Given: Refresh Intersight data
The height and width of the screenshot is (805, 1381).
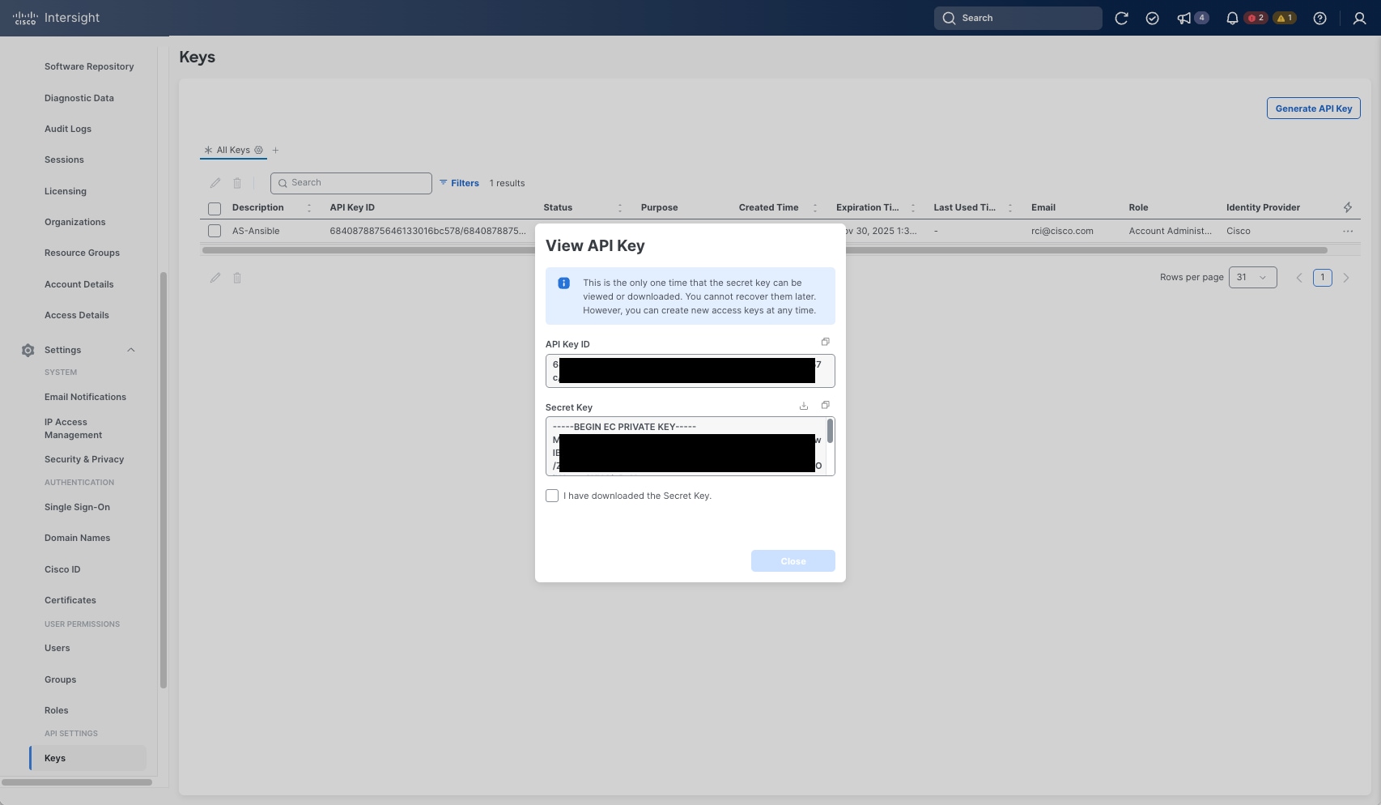Looking at the screenshot, I should point(1122,17).
